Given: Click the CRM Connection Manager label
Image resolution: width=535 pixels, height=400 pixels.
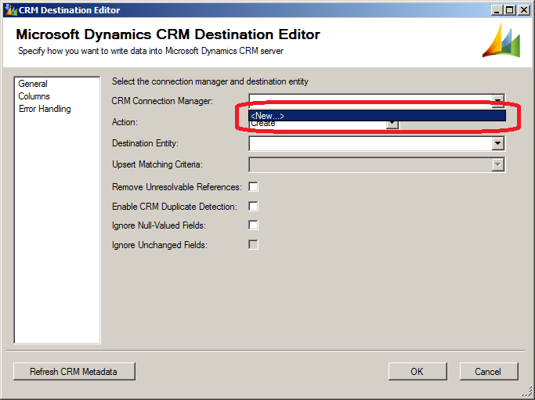Looking at the screenshot, I should (x=162, y=101).
